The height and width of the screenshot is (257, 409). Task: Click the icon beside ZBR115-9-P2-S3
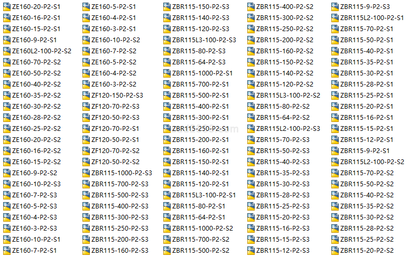point(335,7)
